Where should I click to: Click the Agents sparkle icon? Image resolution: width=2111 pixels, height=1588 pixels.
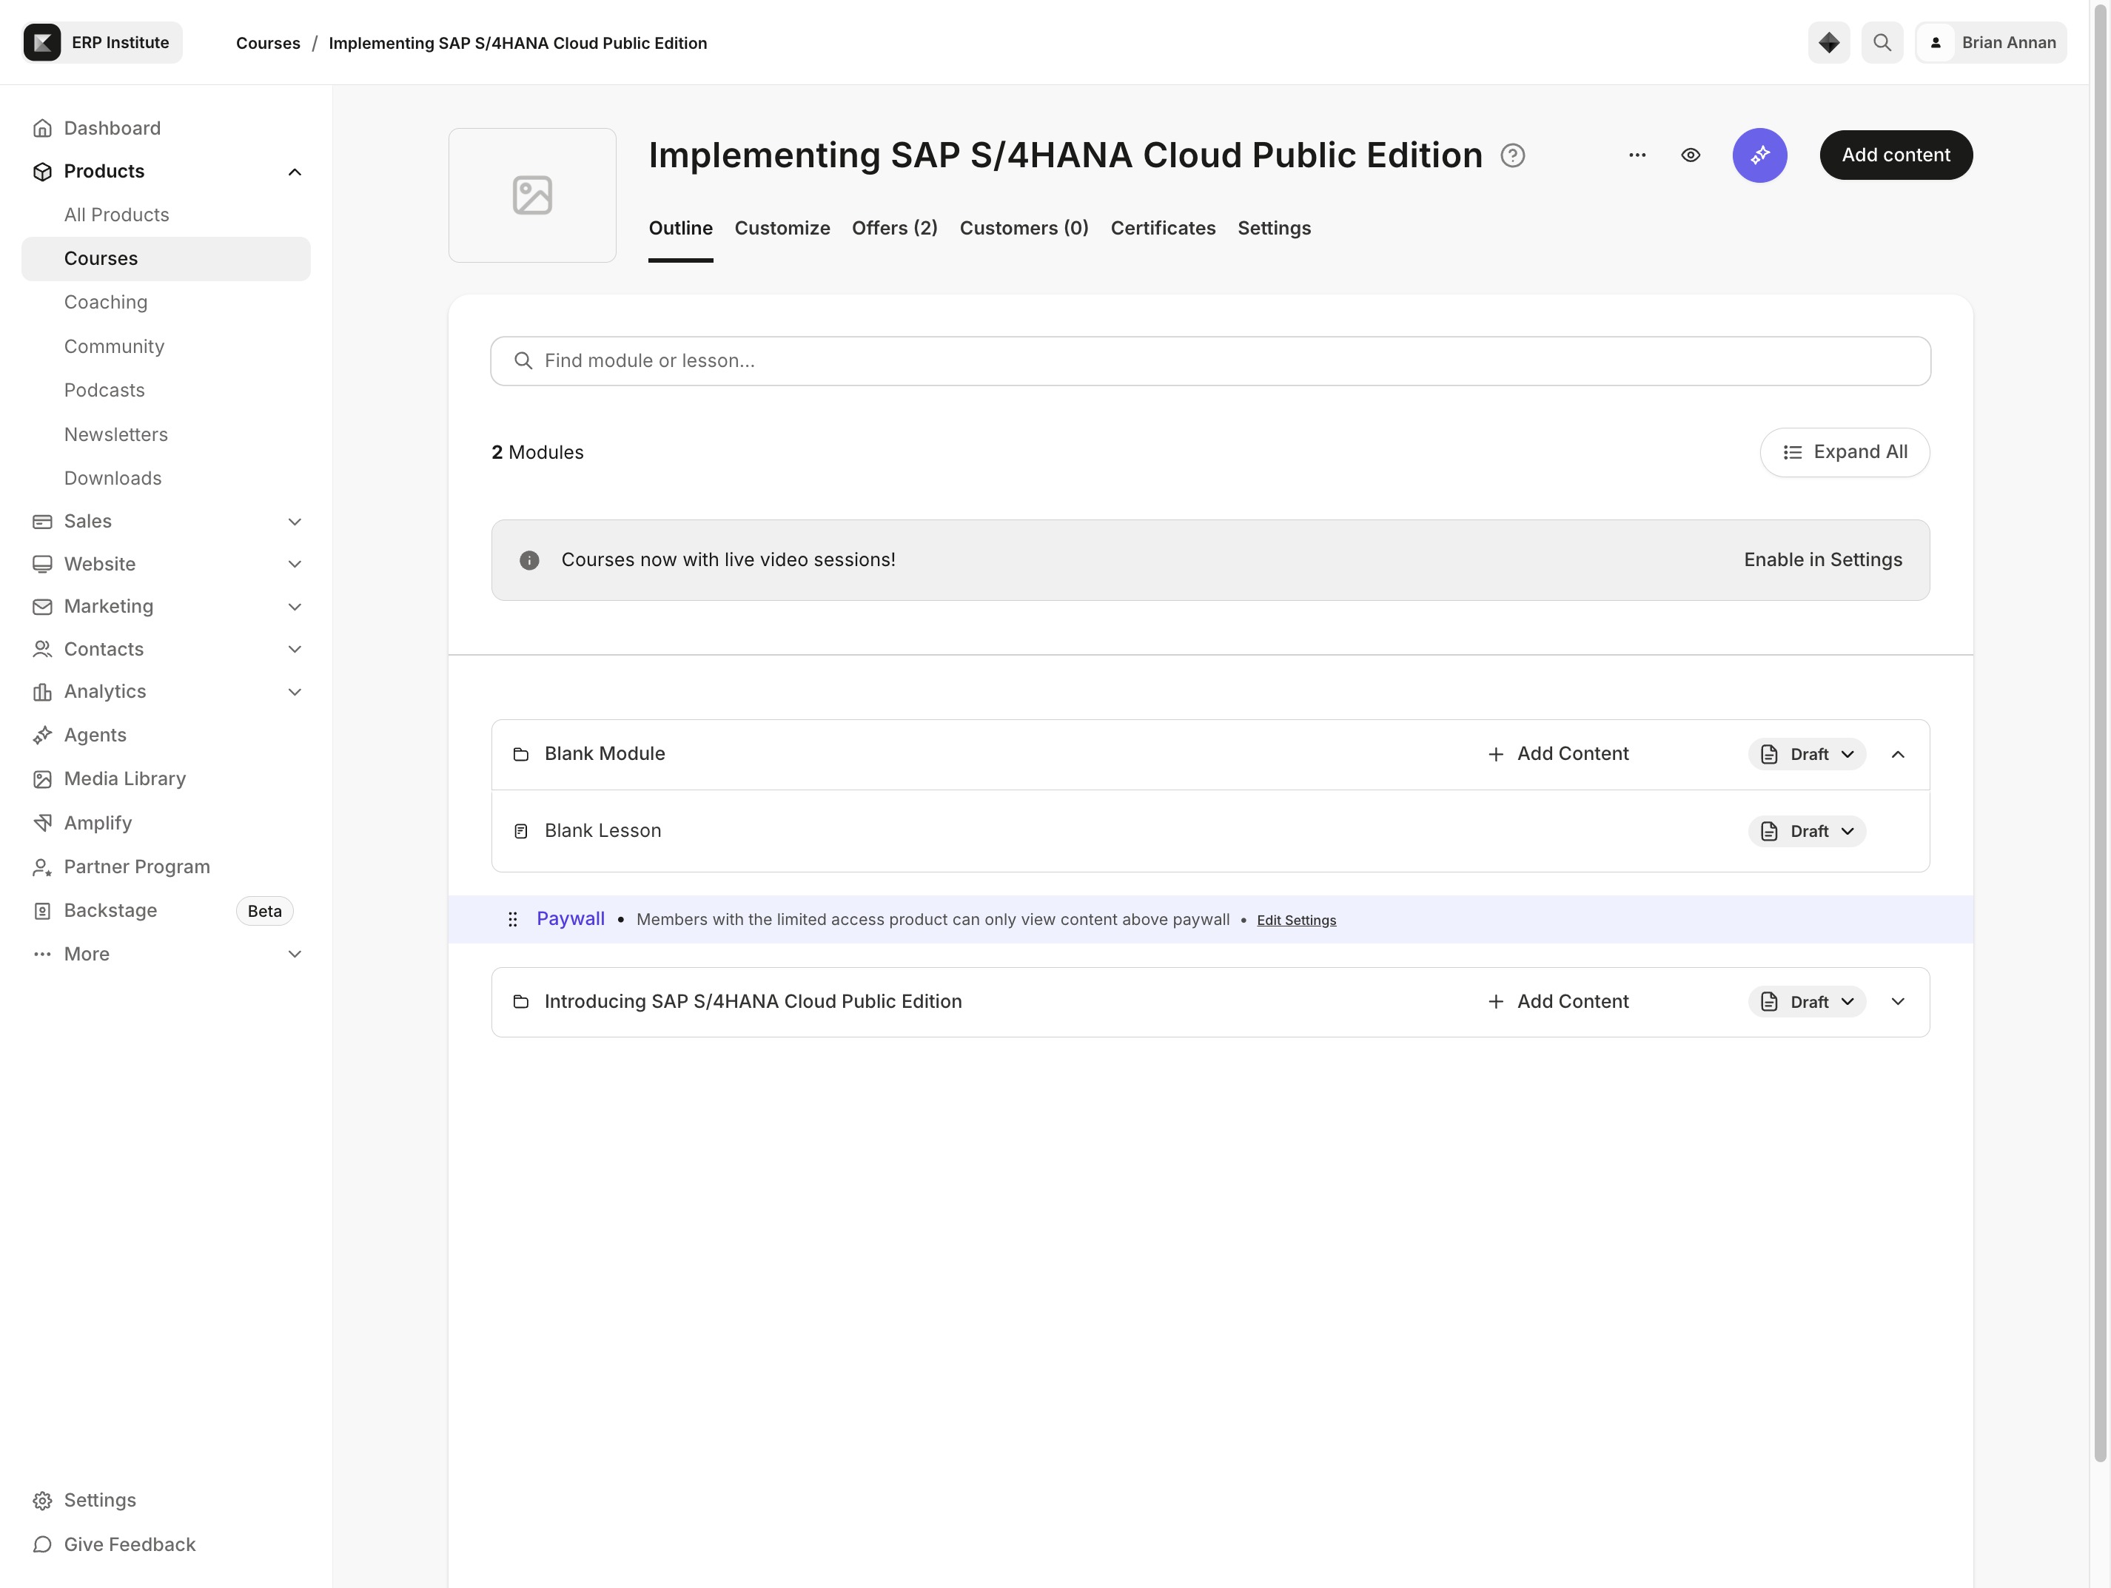click(42, 736)
